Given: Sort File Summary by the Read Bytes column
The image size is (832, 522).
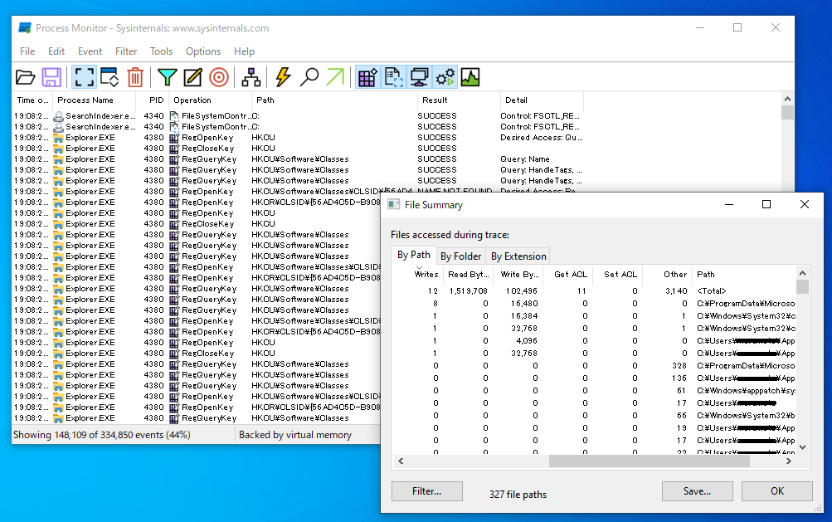Looking at the screenshot, I should coord(468,274).
